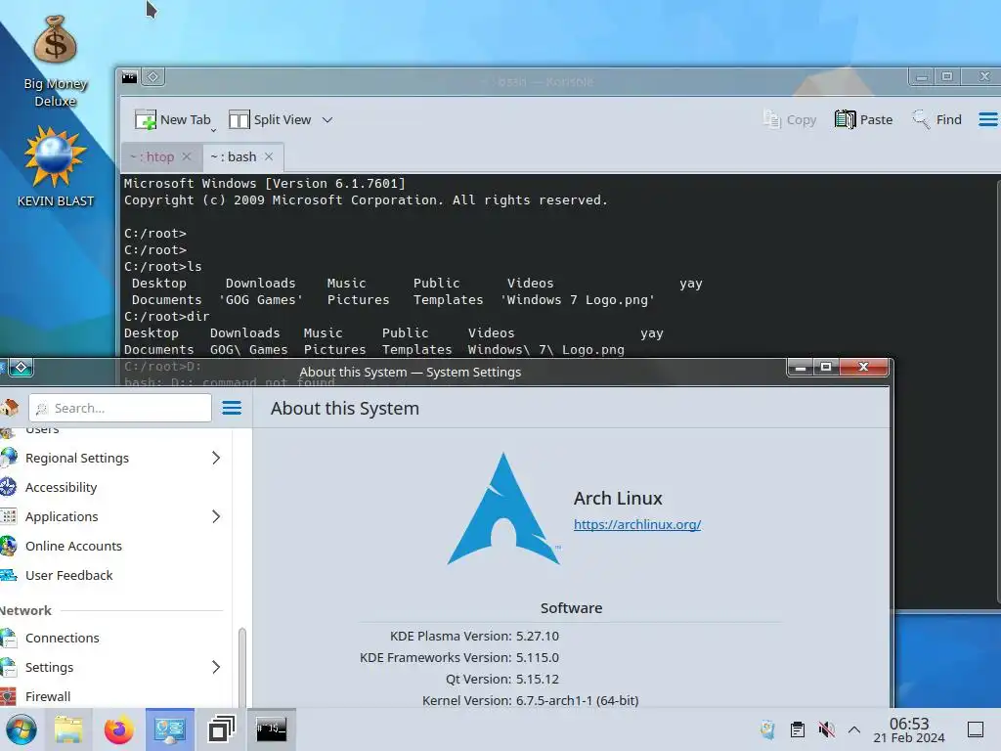Click the Applications grid icon
This screenshot has height=751, width=1001.
coord(8,516)
